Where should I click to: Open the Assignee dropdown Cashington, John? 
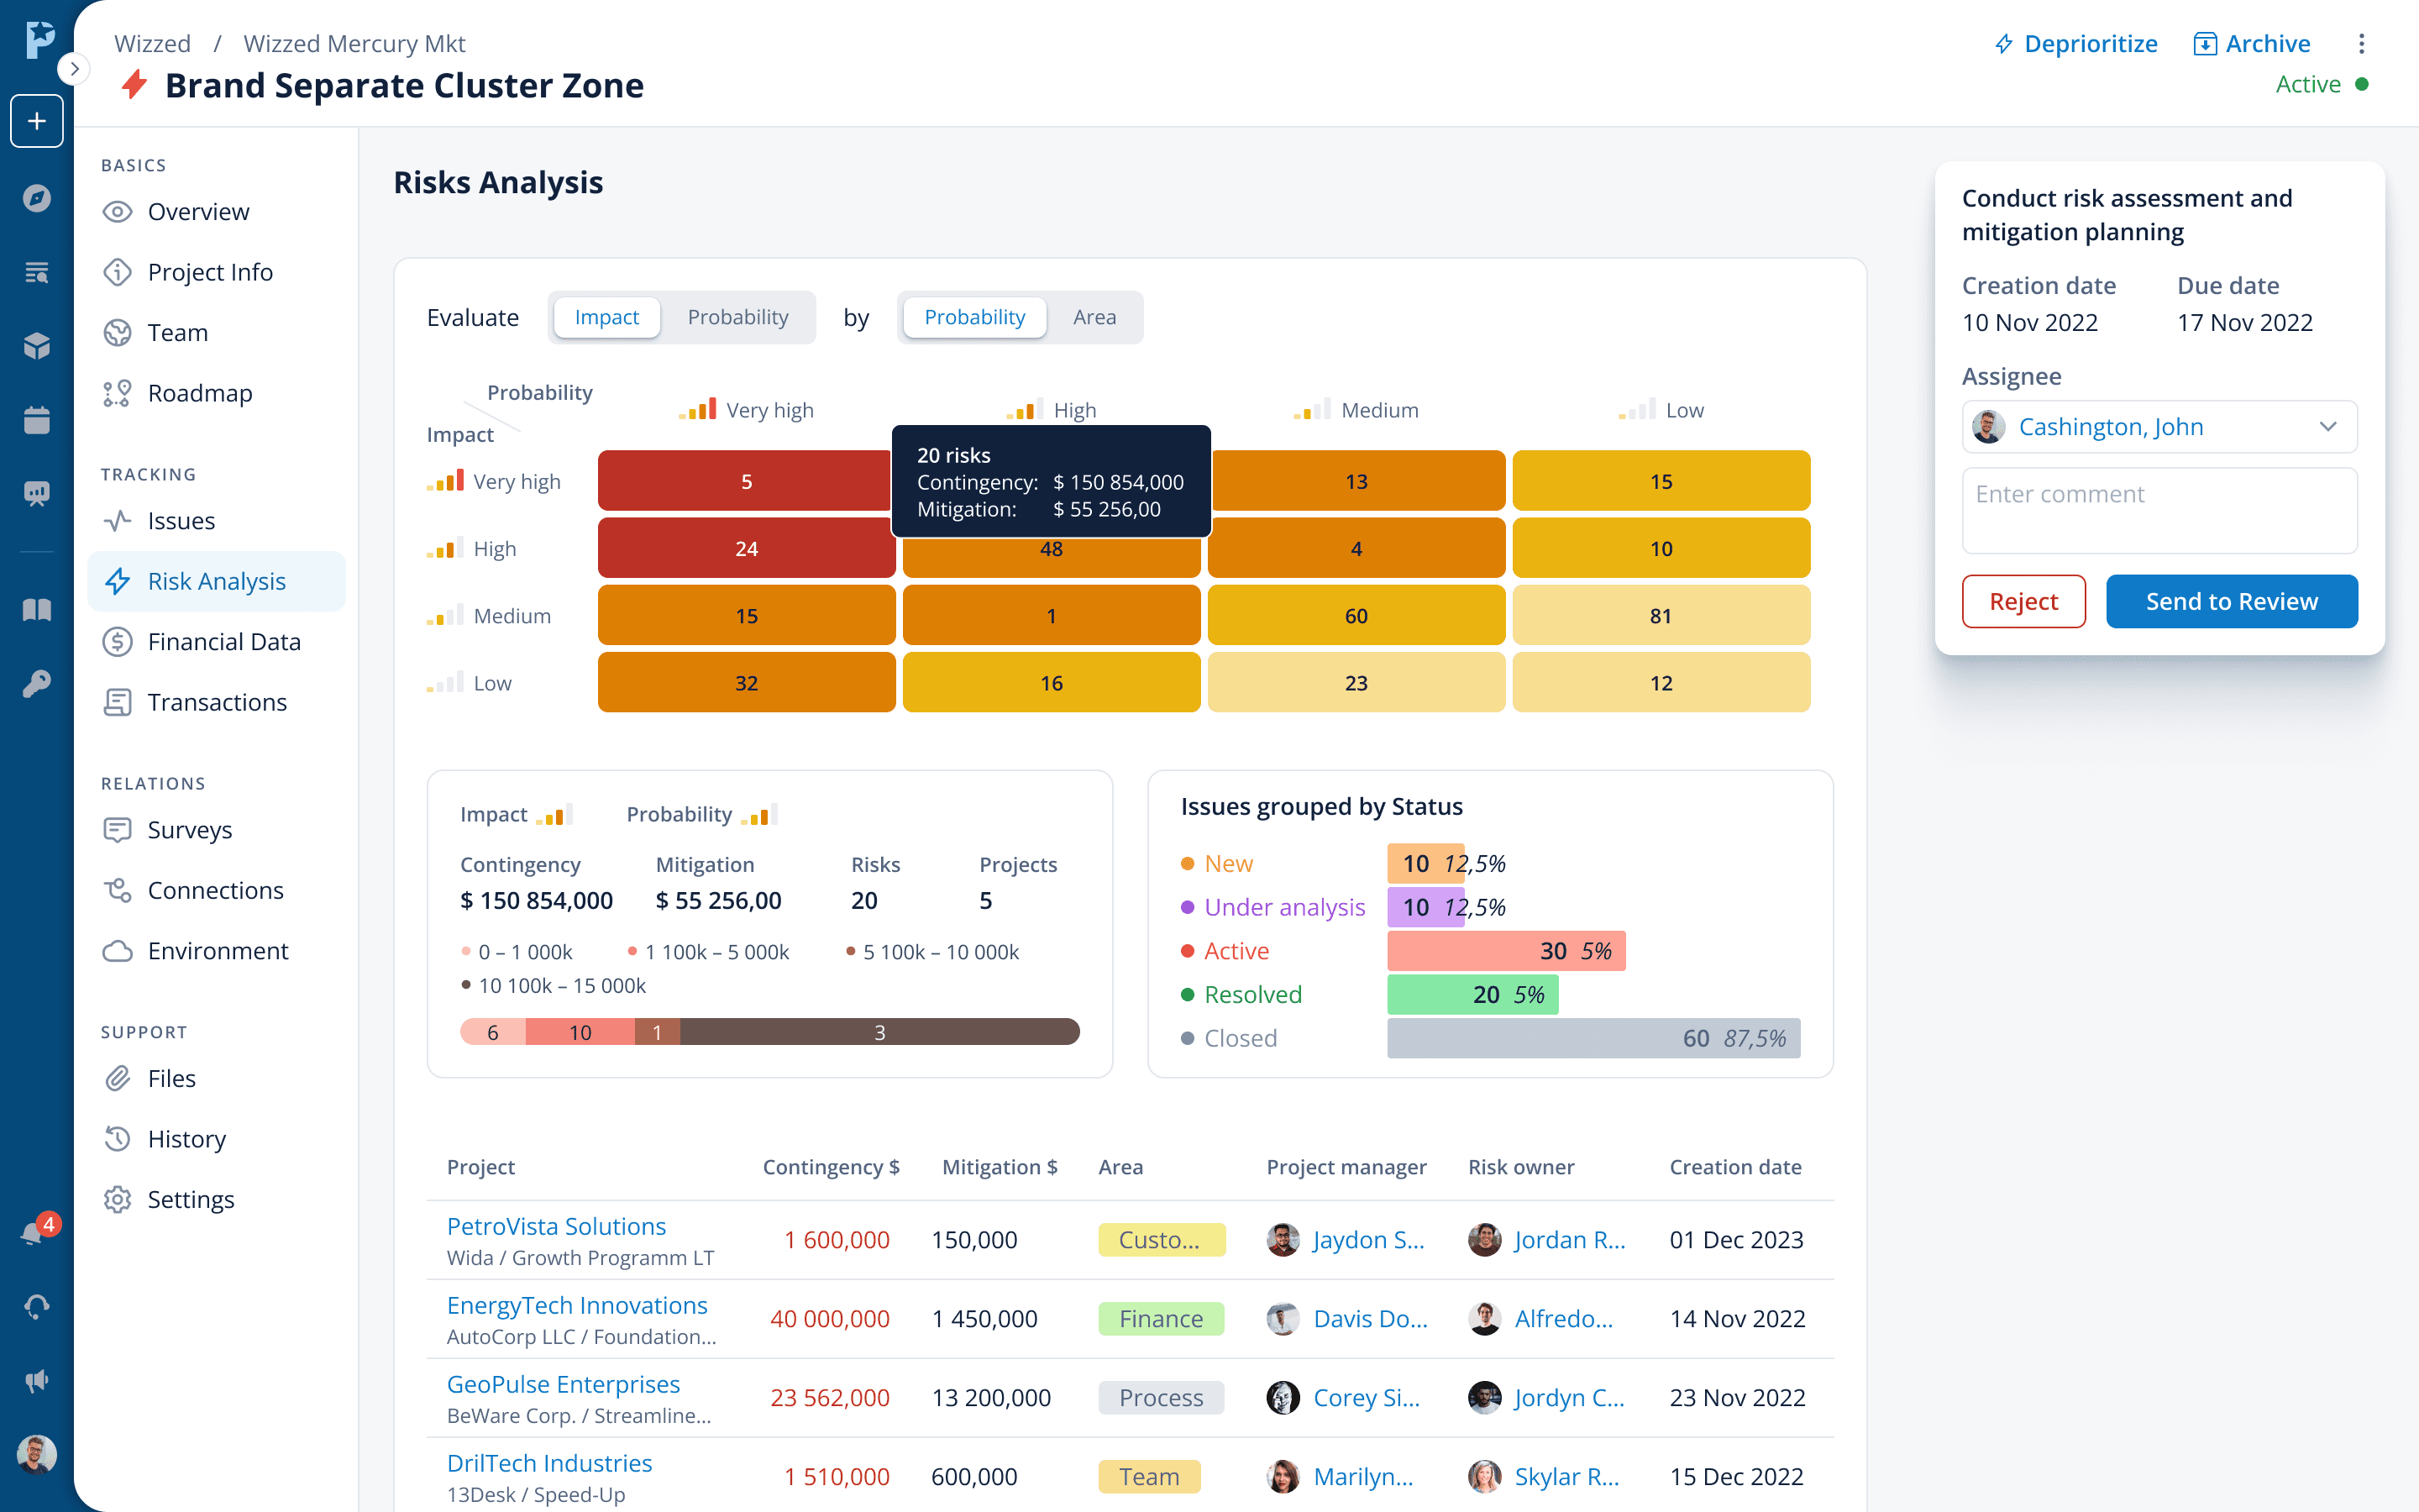pos(2159,427)
